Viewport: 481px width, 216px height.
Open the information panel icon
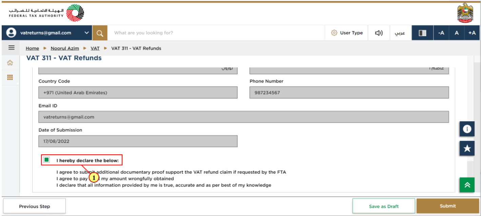[467, 129]
